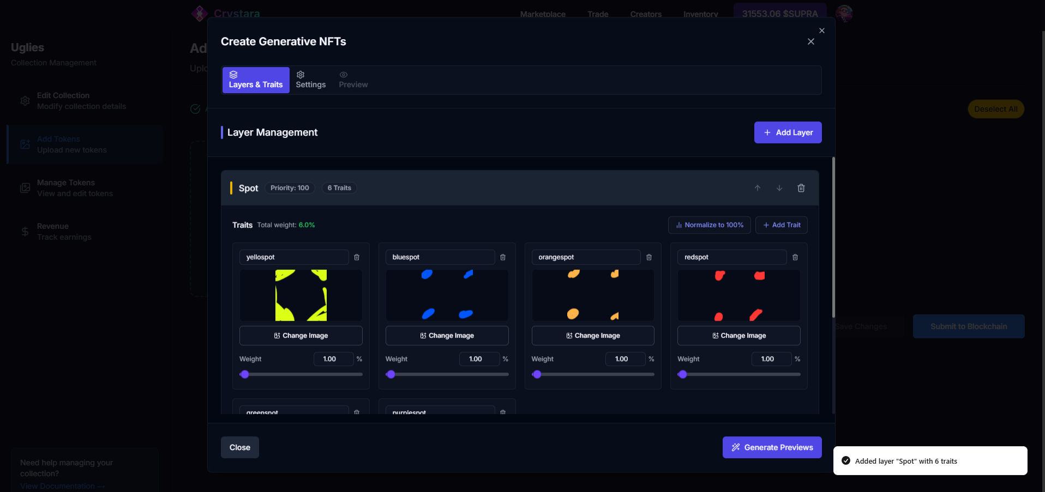Select the Layers & Traits tab
This screenshot has width=1045, height=492.
point(256,80)
